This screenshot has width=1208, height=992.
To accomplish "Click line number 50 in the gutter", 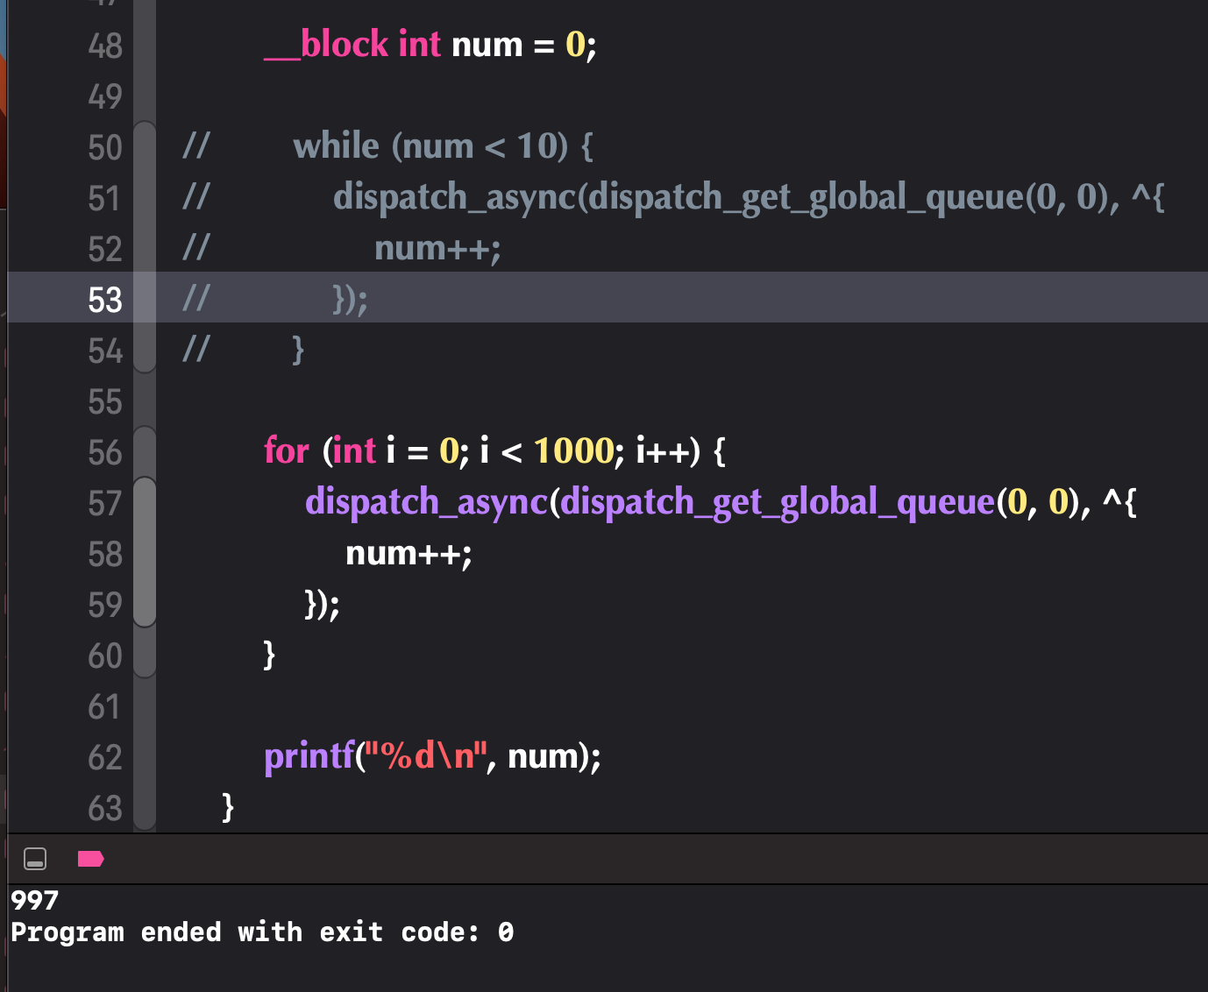I will 105,147.
